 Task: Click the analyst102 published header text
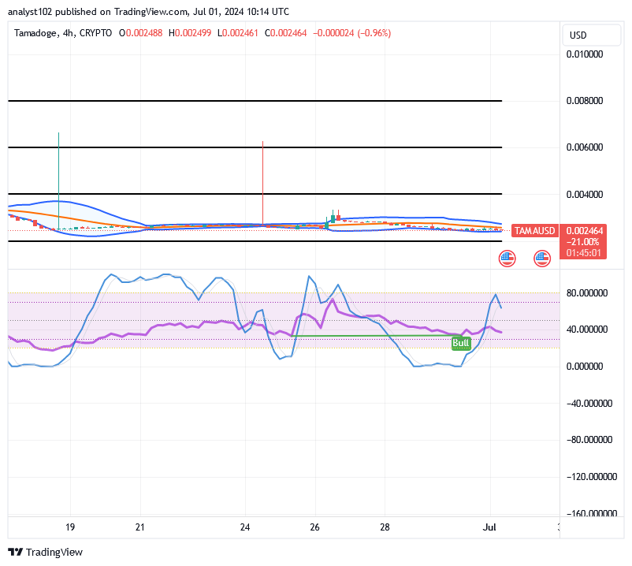148,12
